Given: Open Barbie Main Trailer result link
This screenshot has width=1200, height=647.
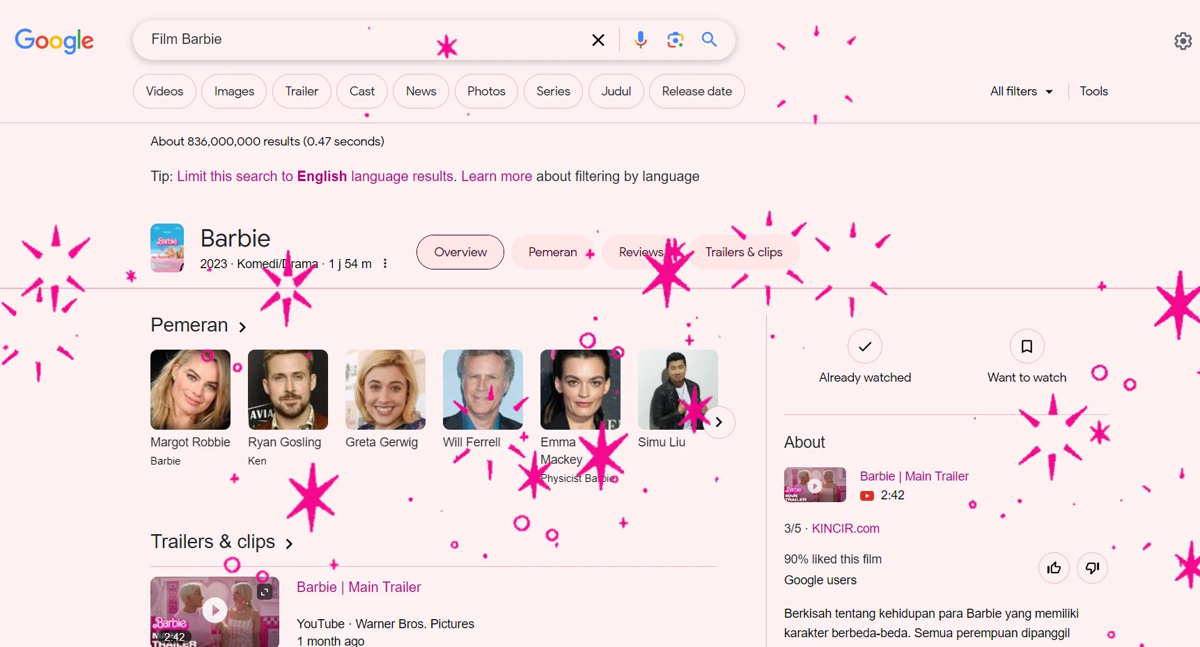Looking at the screenshot, I should tap(359, 587).
